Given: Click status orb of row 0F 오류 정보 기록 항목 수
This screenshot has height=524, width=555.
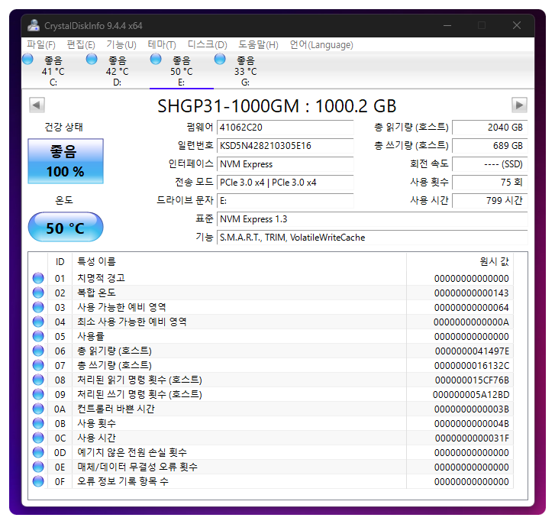Looking at the screenshot, I should coord(38,481).
